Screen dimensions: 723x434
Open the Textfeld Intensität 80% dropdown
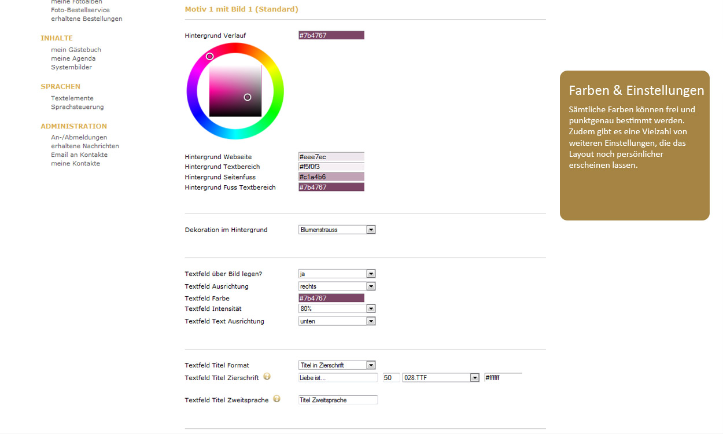337,309
